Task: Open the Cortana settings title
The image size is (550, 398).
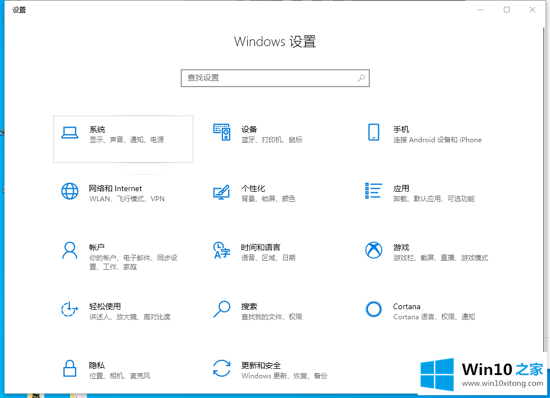Action: pyautogui.click(x=406, y=306)
